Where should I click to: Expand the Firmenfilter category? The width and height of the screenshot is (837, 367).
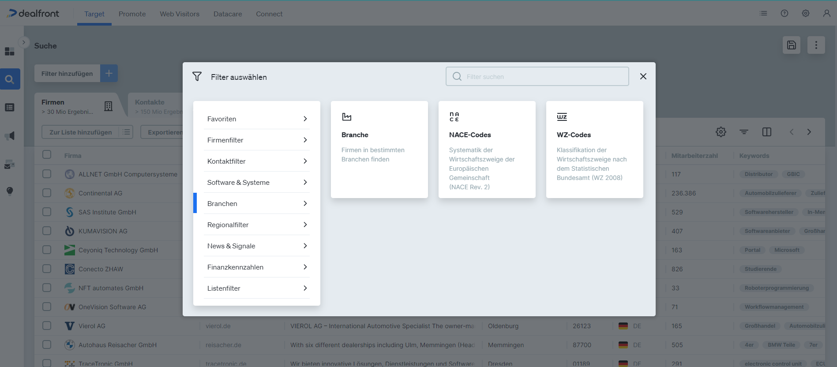257,140
